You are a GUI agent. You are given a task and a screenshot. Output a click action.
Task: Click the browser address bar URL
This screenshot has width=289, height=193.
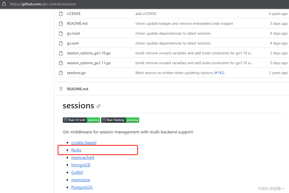[x=43, y=4]
